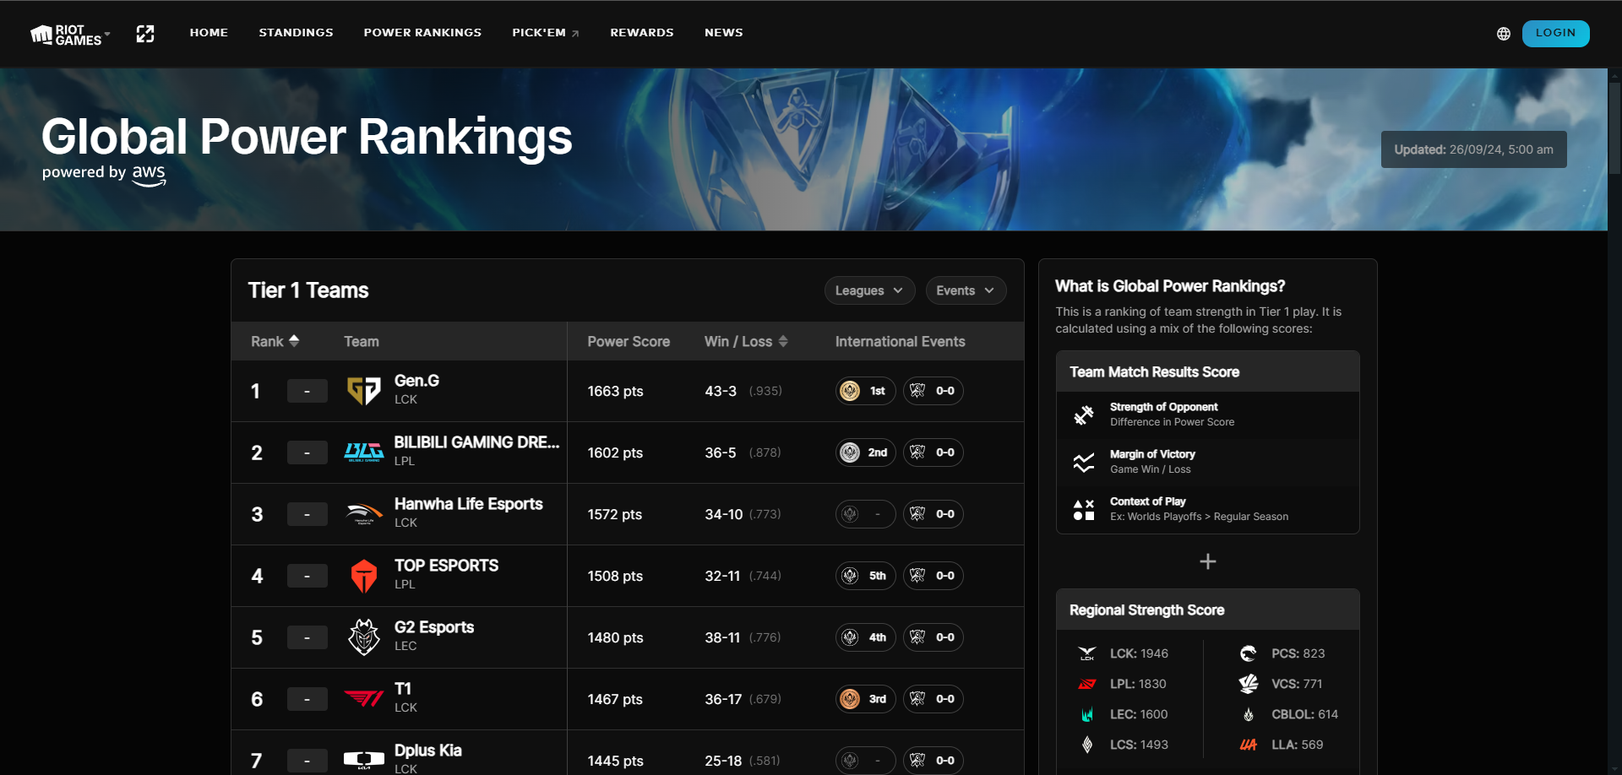Open the STANDINGS nav item
The height and width of the screenshot is (775, 1622).
[x=296, y=33]
